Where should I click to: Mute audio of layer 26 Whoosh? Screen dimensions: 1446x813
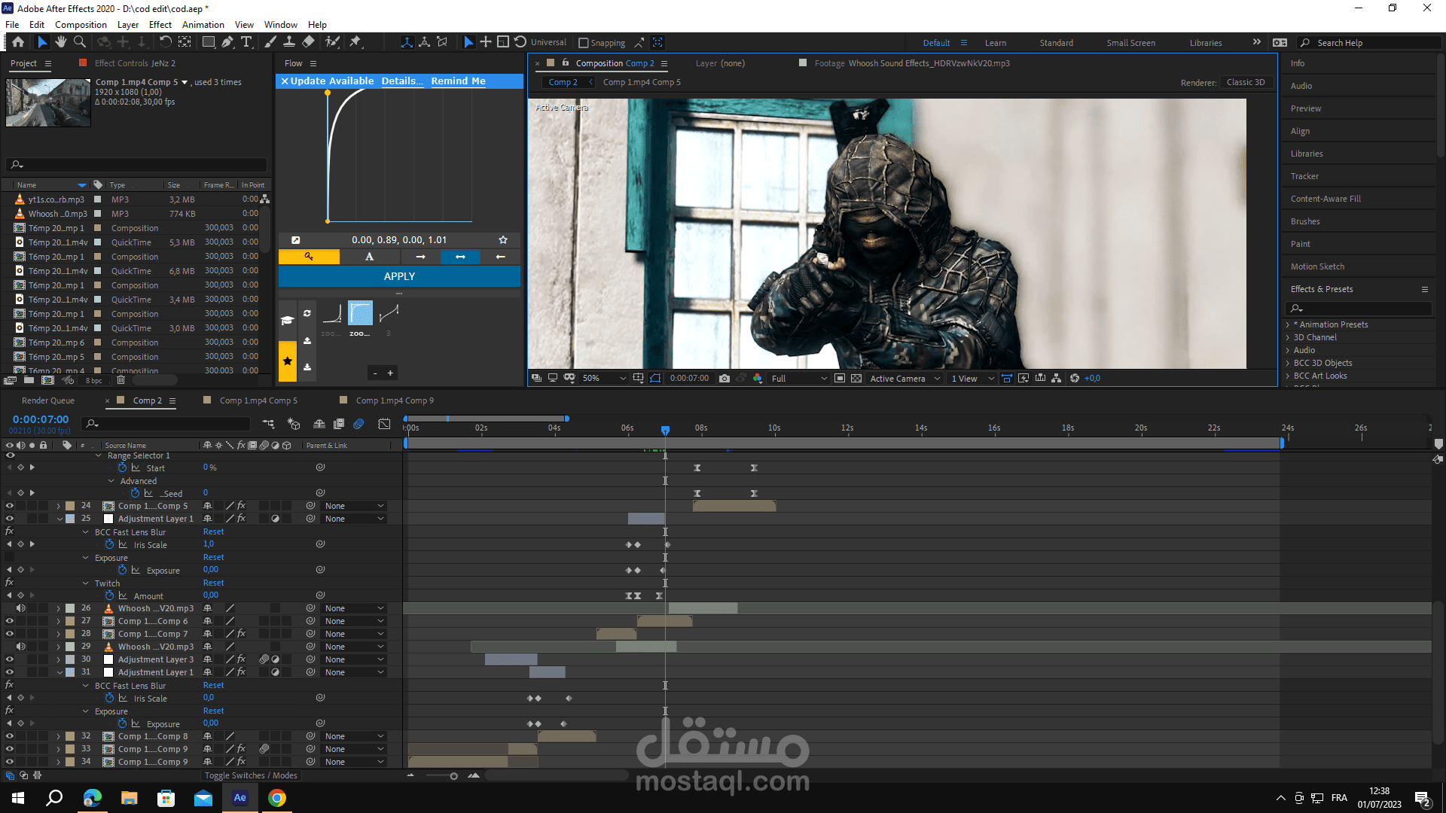point(20,608)
